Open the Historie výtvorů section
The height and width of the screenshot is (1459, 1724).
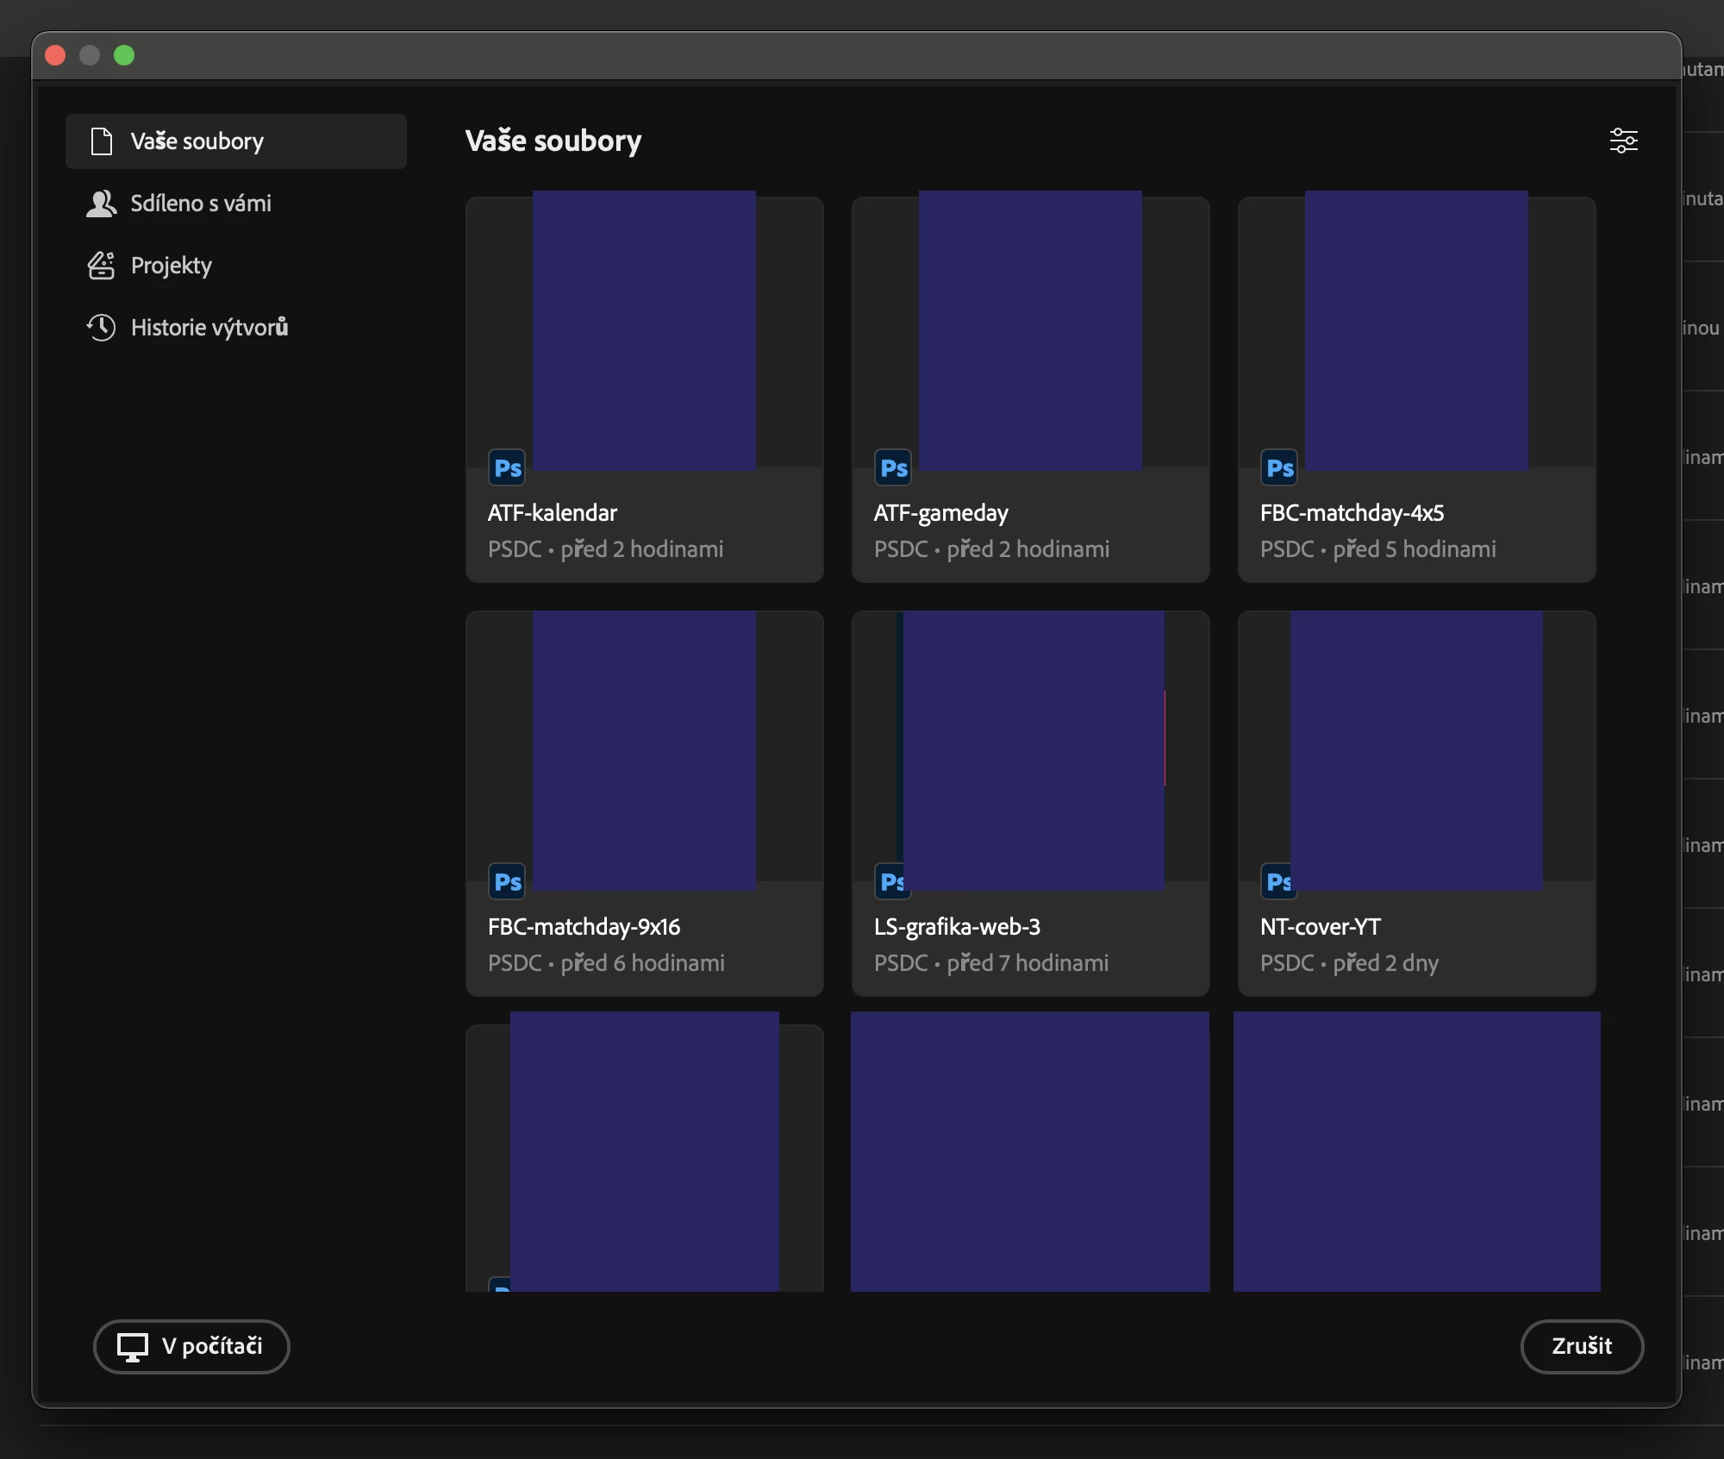209,328
